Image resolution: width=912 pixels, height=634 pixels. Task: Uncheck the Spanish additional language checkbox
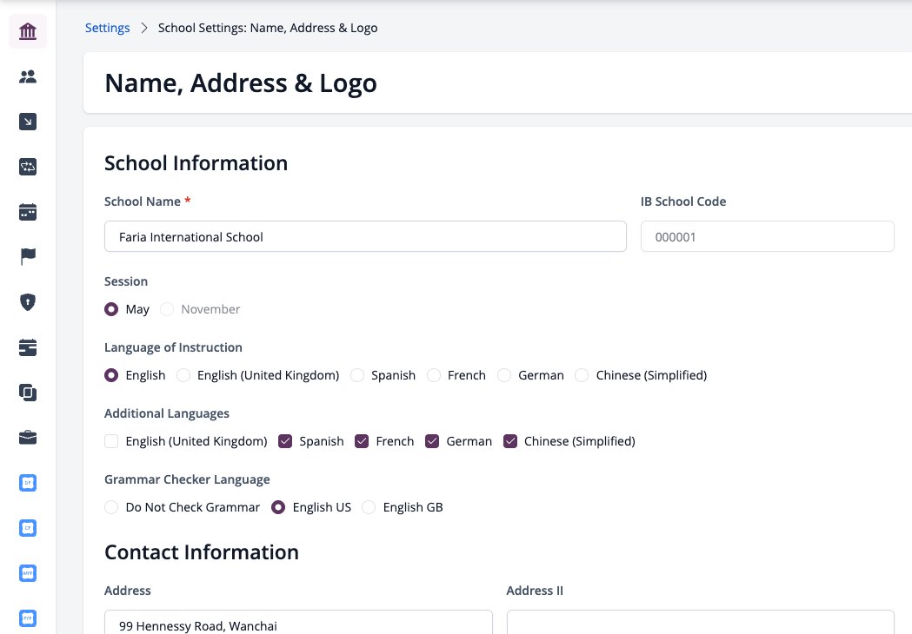click(x=285, y=441)
